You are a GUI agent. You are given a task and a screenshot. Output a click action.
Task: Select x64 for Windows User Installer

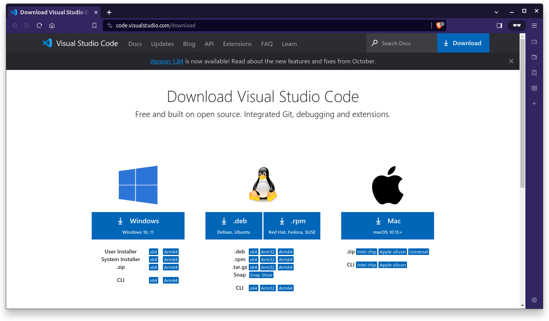coord(154,252)
